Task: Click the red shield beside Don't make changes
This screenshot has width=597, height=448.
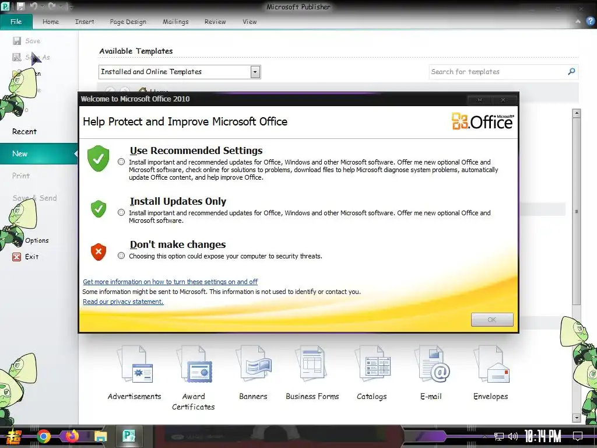Action: click(98, 252)
